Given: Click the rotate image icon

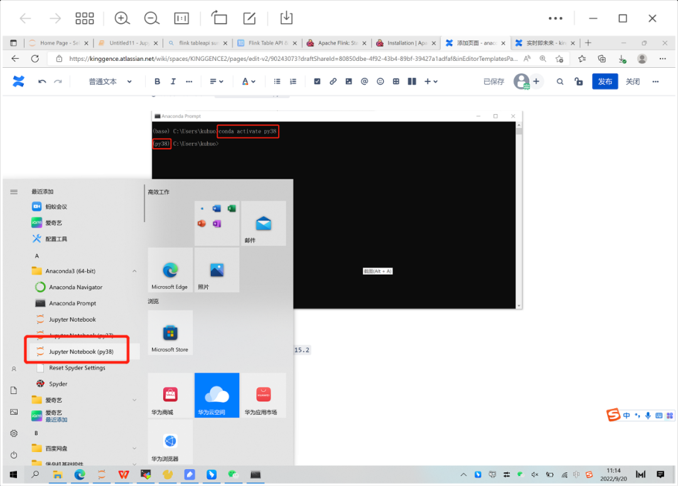Looking at the screenshot, I should [x=219, y=18].
